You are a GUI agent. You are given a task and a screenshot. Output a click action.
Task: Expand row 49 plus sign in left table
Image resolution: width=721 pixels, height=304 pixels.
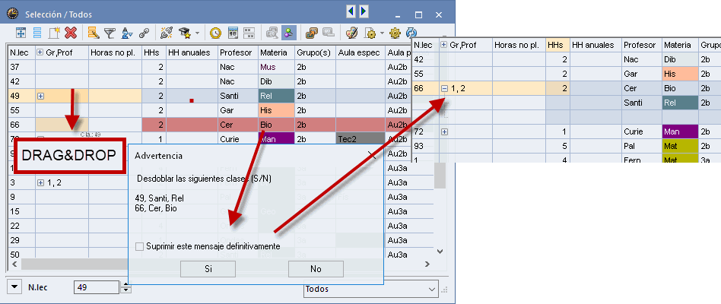40,96
